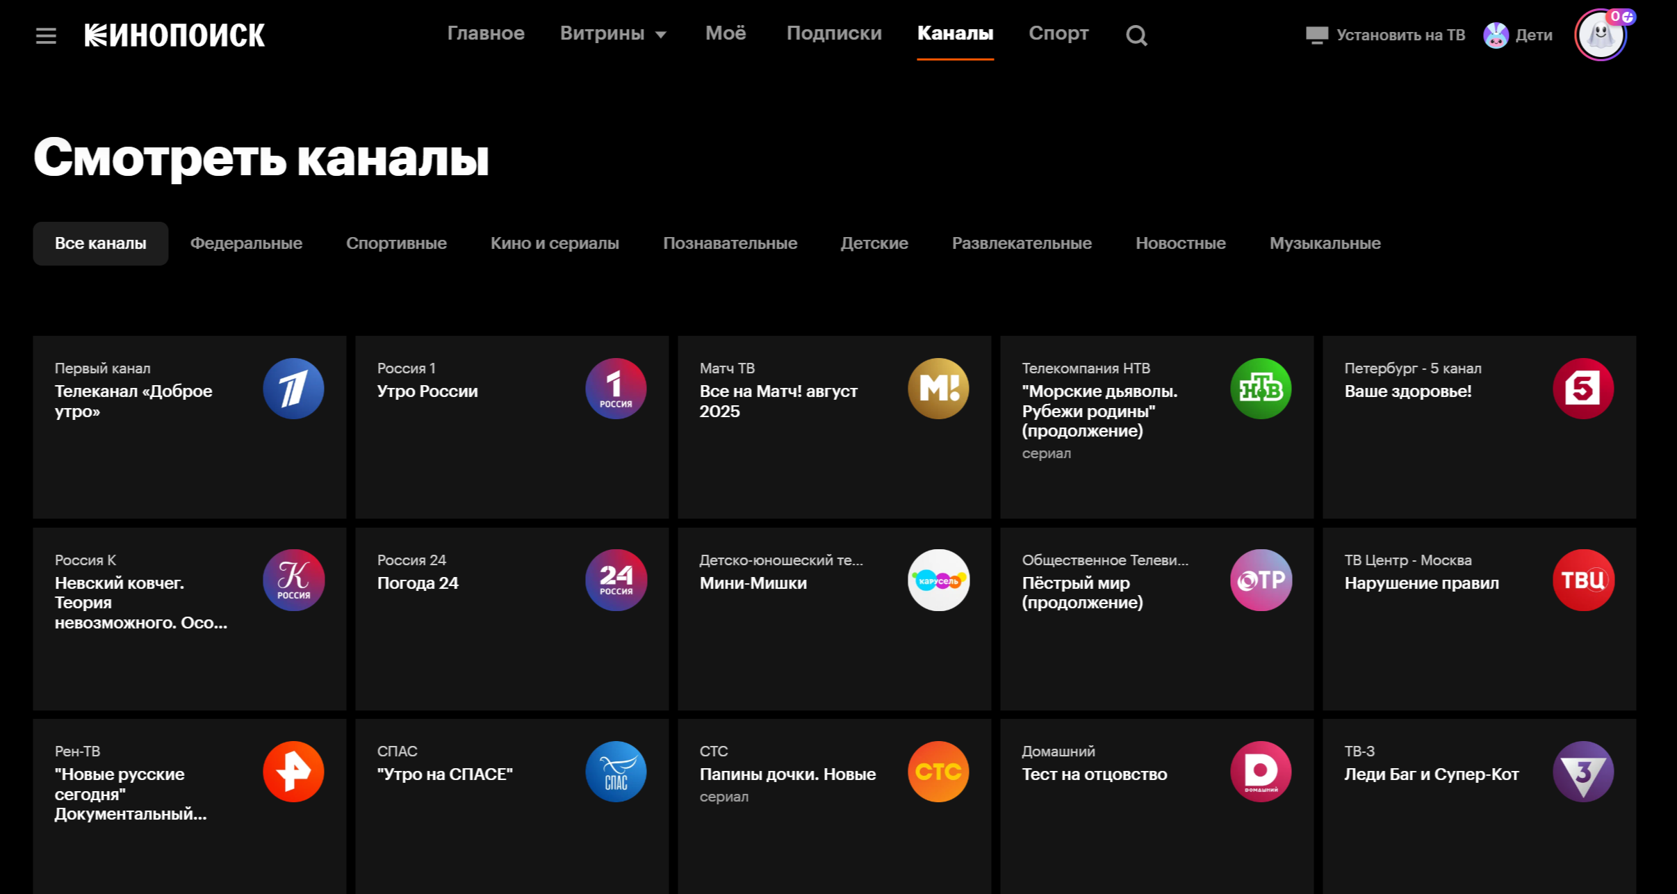Click the Kinopoisk logo
This screenshot has width=1677, height=894.
point(174,35)
